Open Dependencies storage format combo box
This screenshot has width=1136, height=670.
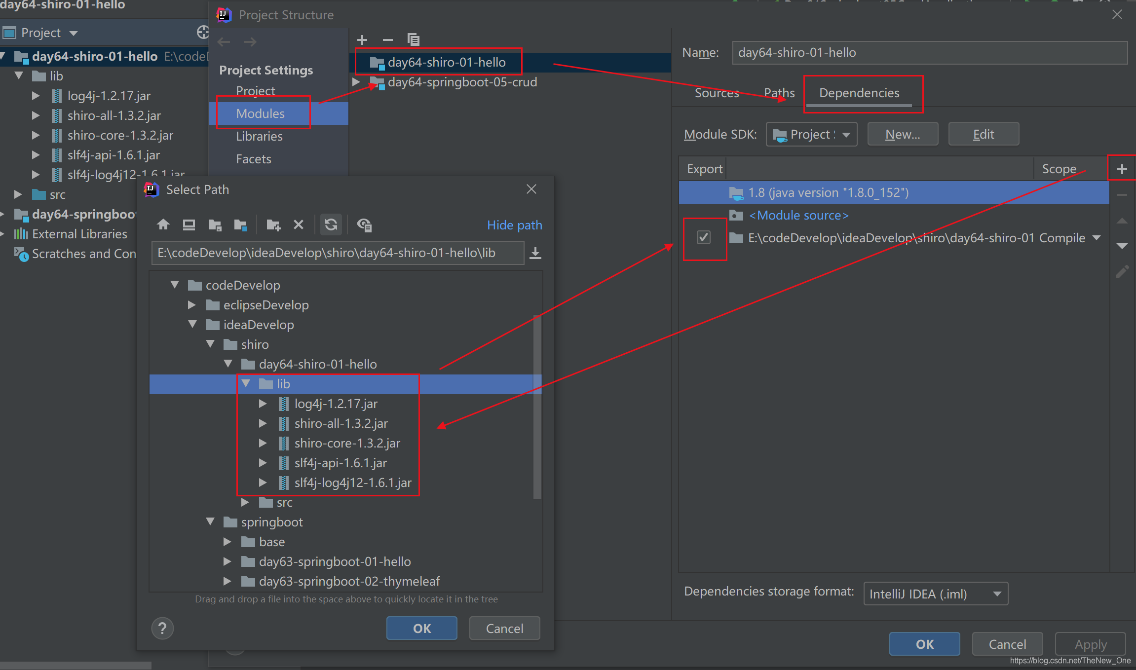935,594
